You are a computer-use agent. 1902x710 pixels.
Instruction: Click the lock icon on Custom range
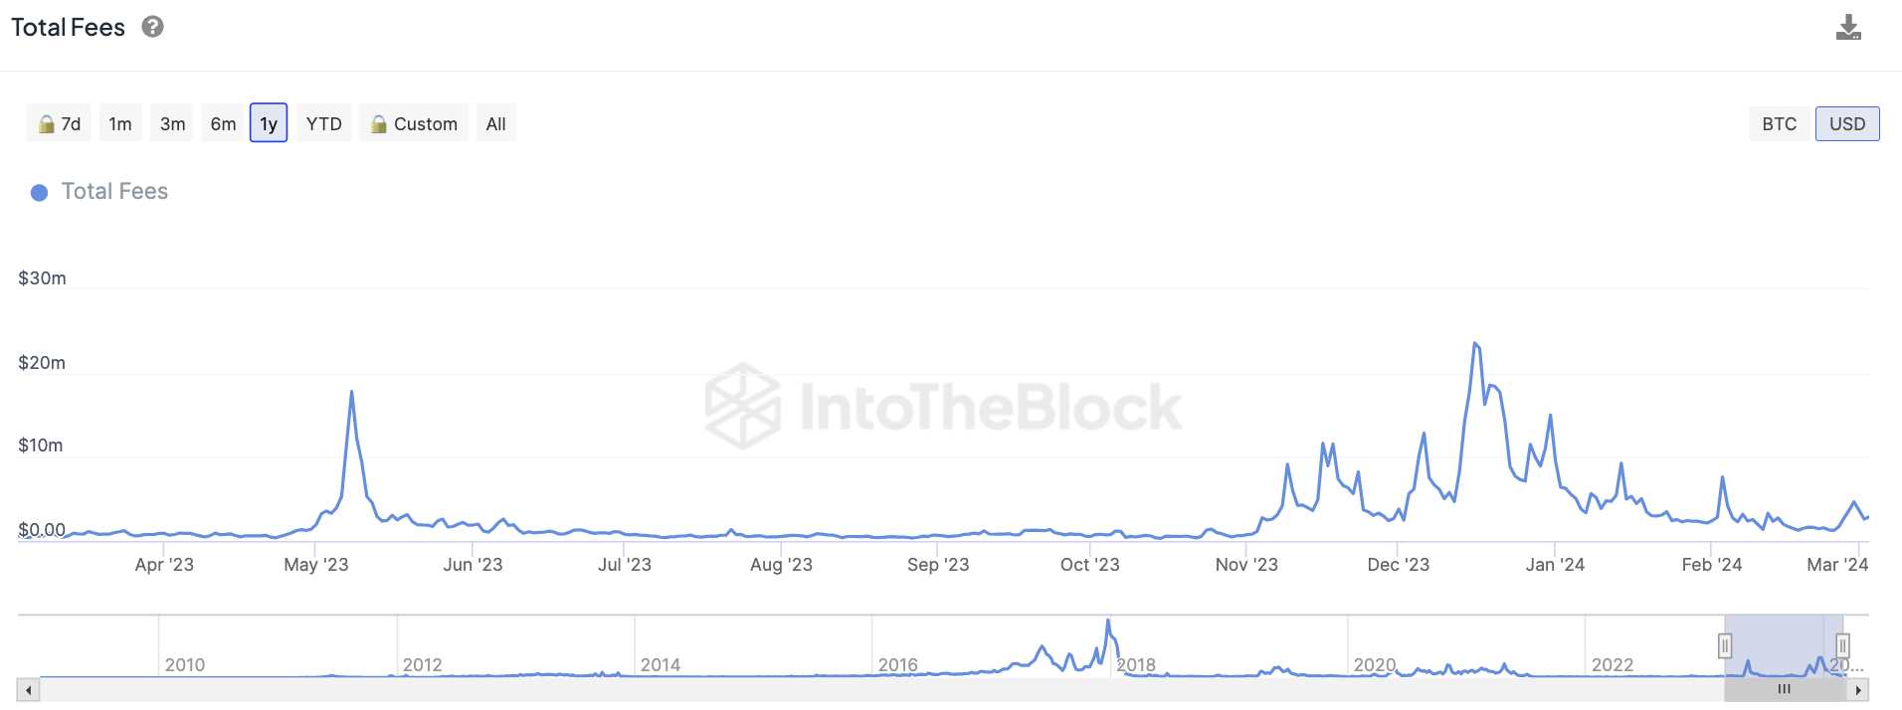pos(378,124)
